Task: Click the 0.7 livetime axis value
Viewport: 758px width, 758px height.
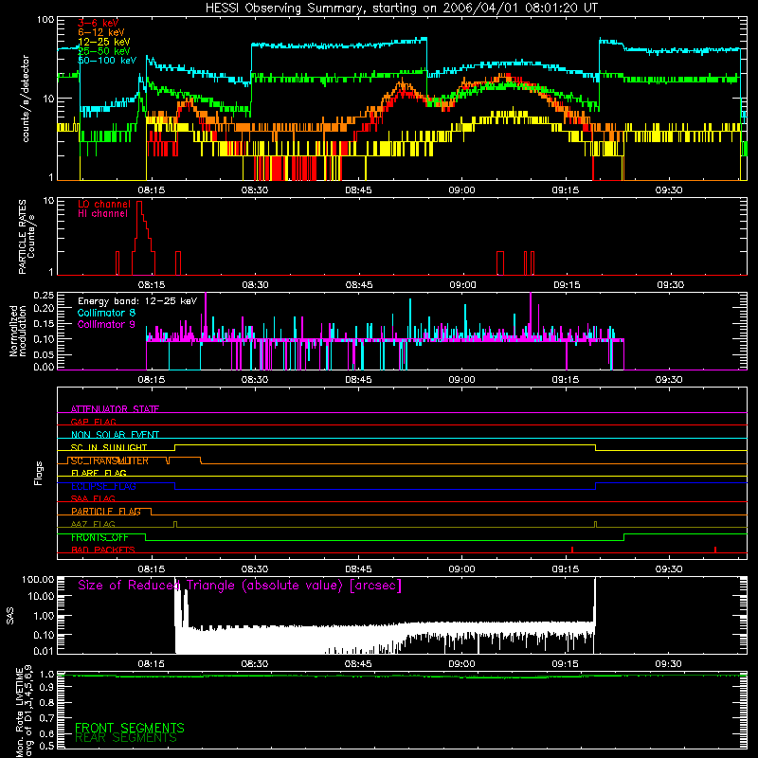Action: [x=47, y=718]
